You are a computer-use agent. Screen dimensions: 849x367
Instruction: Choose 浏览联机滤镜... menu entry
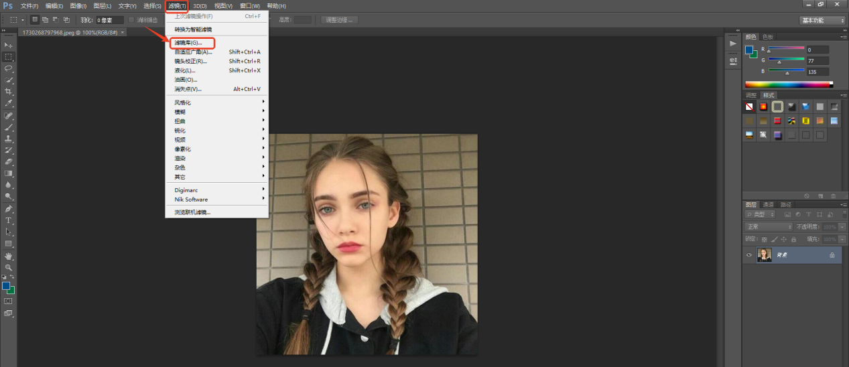pos(217,212)
